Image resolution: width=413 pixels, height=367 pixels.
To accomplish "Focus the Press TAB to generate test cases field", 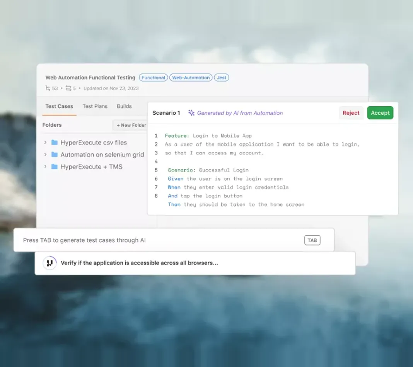I will (174, 240).
